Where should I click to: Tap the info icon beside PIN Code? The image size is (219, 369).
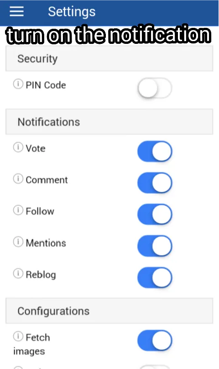18,84
